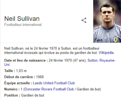Open Neil Sullivan's portrait photo
This screenshot has width=121, height=100.
pos(107,21)
